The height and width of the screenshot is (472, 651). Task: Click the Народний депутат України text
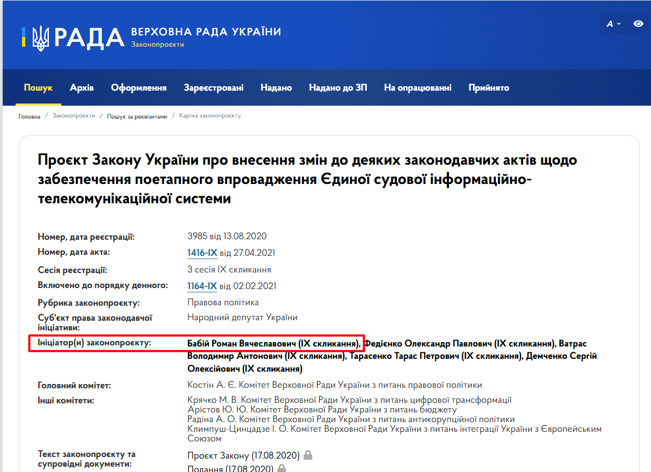[x=242, y=318]
